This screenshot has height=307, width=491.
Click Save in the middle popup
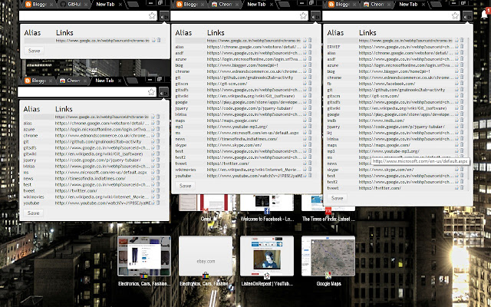click(x=185, y=186)
